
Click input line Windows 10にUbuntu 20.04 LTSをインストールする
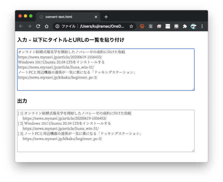tap(61, 62)
